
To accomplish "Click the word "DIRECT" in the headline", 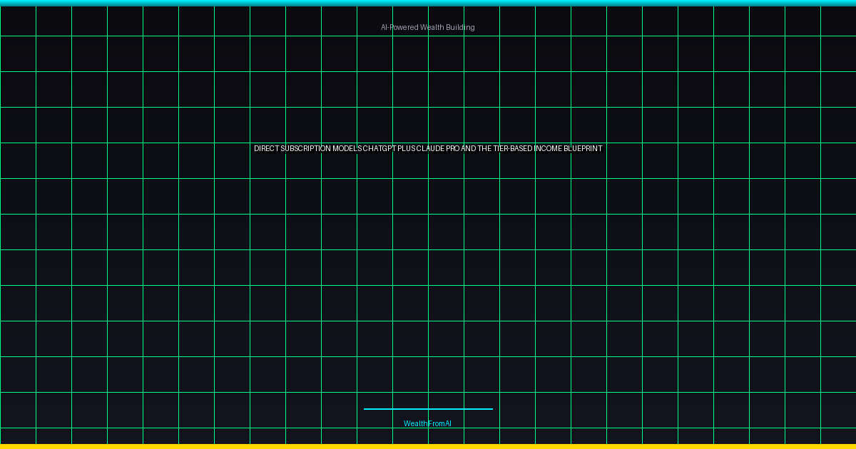I will tap(267, 149).
